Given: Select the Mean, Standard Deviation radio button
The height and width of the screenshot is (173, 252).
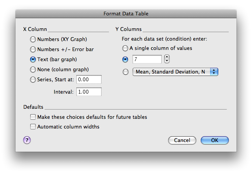Looking at the screenshot, I should [x=125, y=72].
